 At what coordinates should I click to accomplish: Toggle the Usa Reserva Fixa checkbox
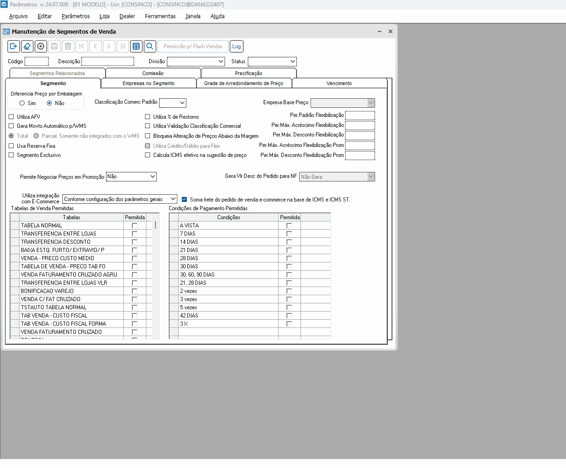coord(11,146)
